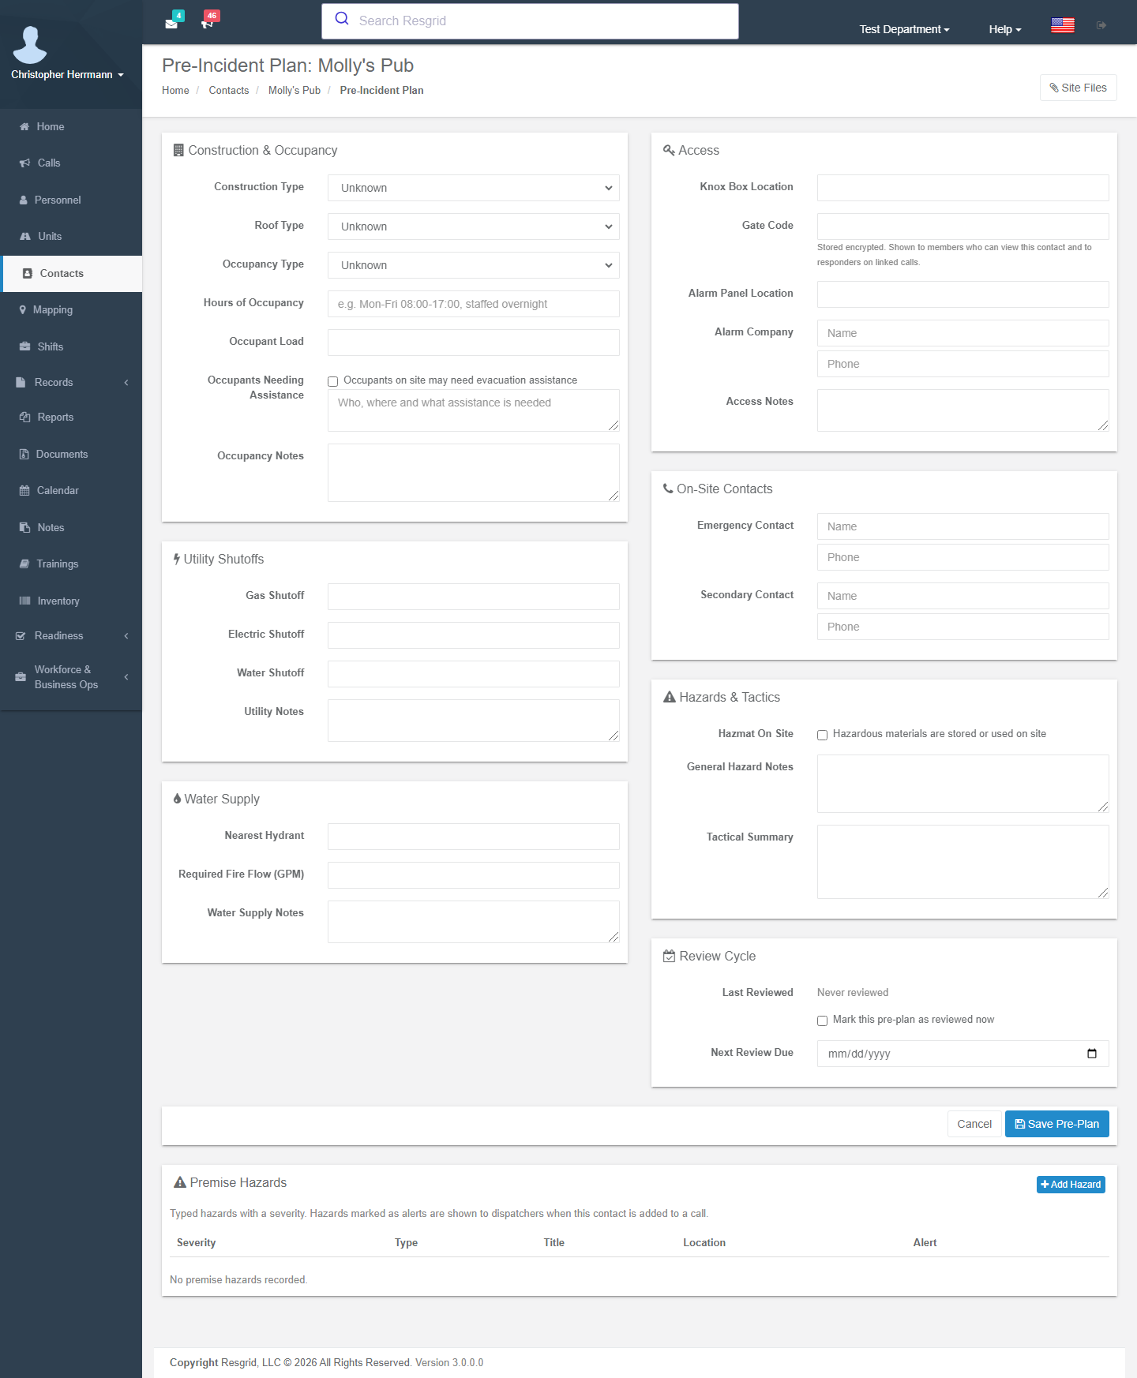Click the Units truck icon in sidebar
1137x1378 pixels.
tap(25, 237)
